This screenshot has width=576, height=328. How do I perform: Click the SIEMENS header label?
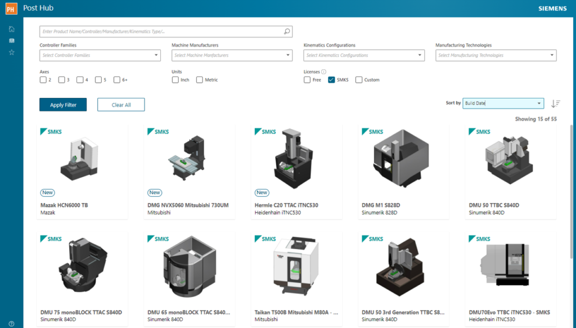pos(552,8)
